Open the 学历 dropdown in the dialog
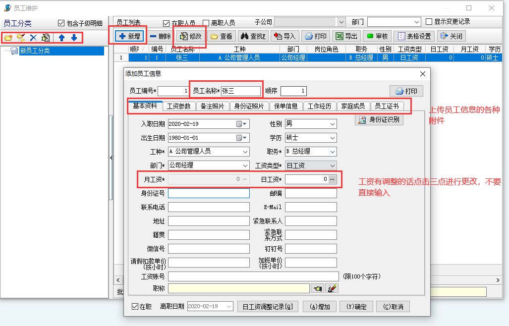Image resolution: width=509 pixels, height=326 pixels. [332, 138]
